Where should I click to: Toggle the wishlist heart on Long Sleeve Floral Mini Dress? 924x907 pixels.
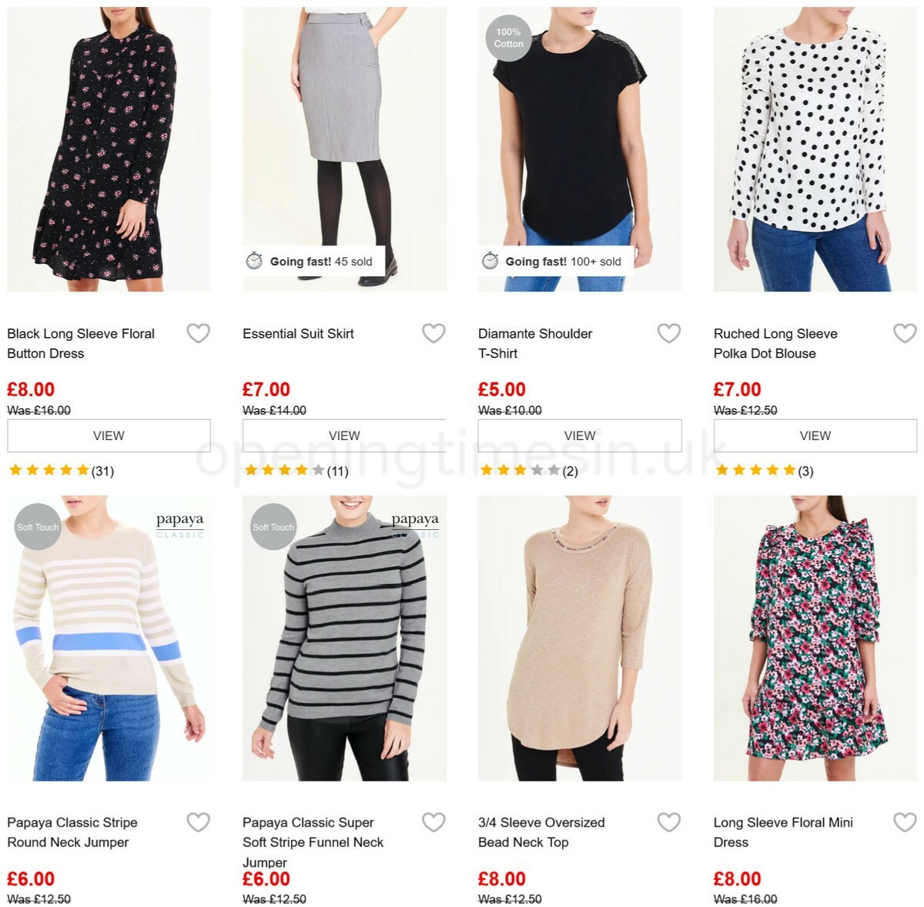905,822
